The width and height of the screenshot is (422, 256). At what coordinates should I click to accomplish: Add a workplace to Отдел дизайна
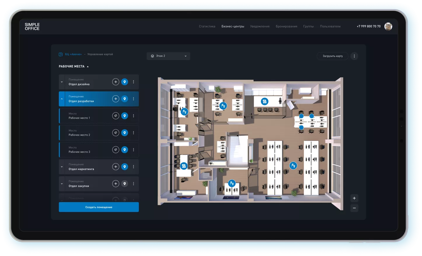coord(116,82)
